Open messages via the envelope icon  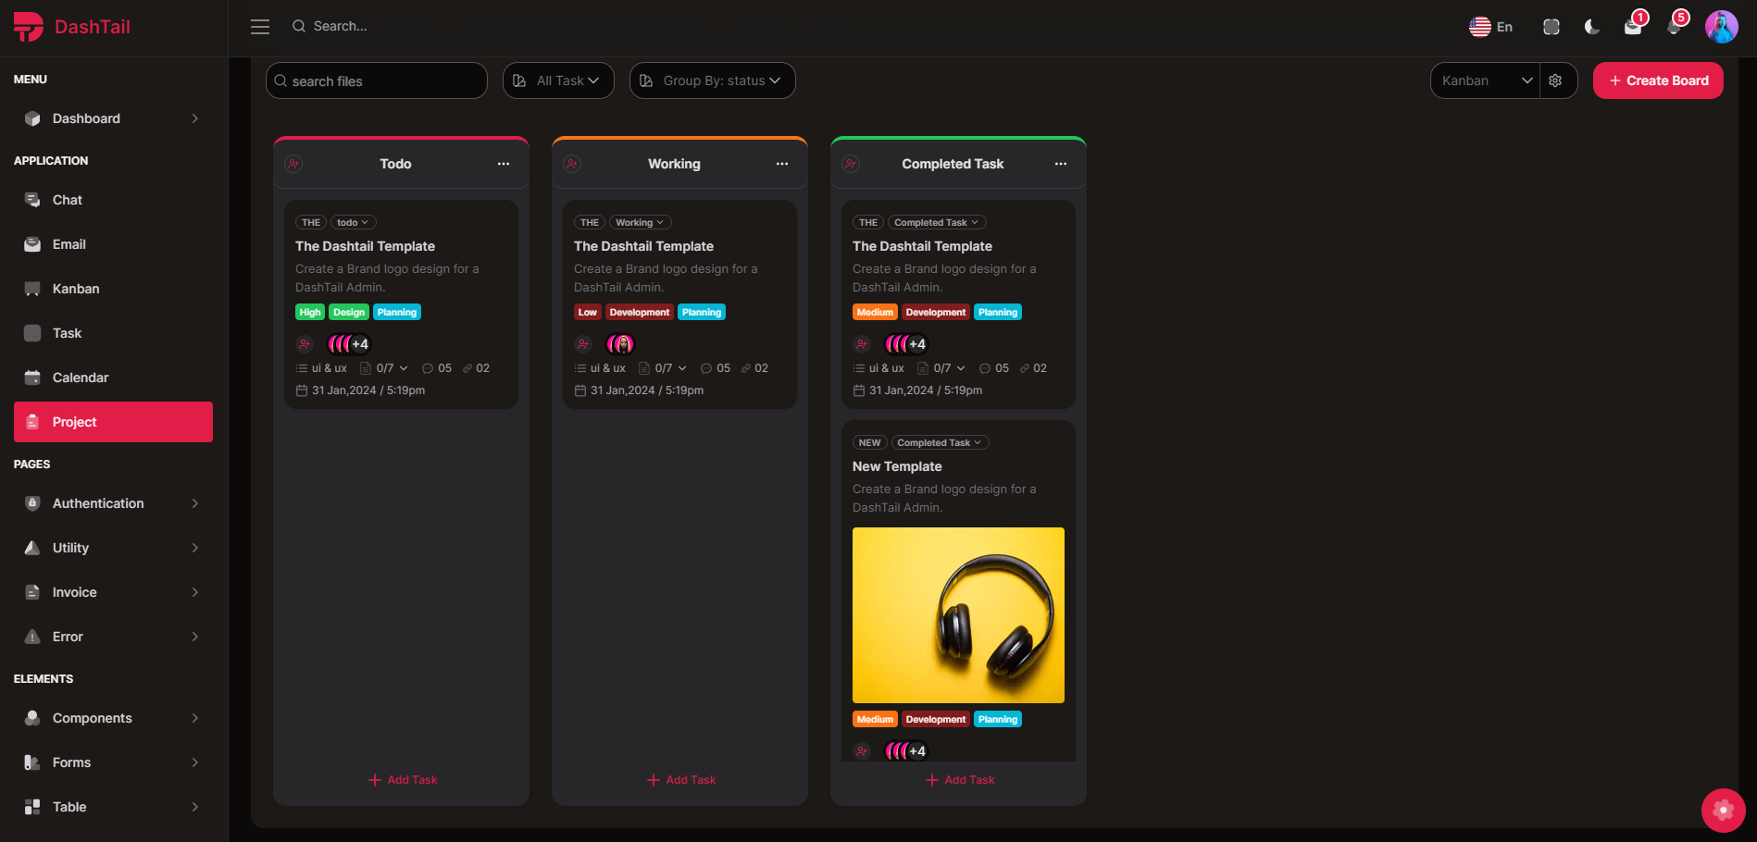[x=1632, y=26]
